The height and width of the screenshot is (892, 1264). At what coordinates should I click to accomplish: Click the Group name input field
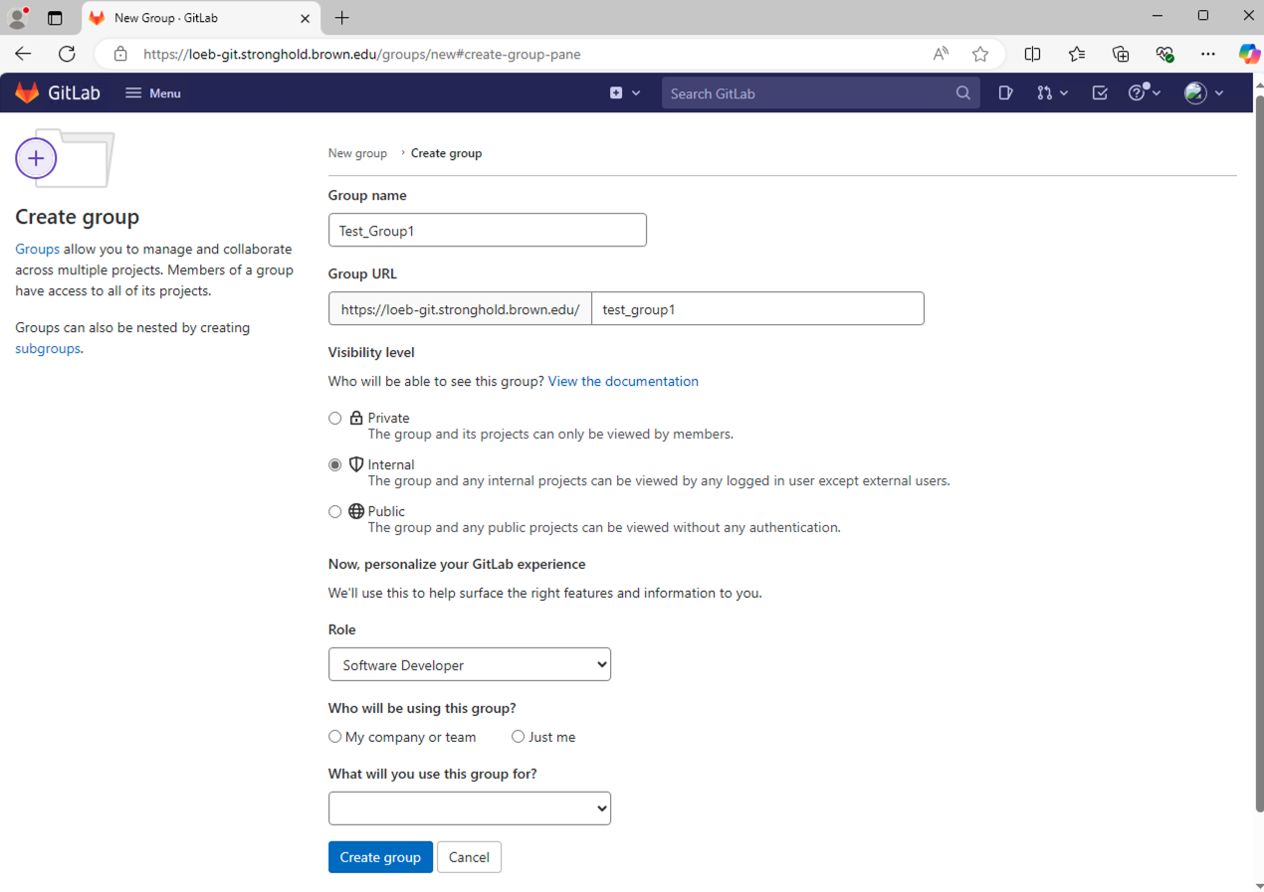tap(487, 231)
